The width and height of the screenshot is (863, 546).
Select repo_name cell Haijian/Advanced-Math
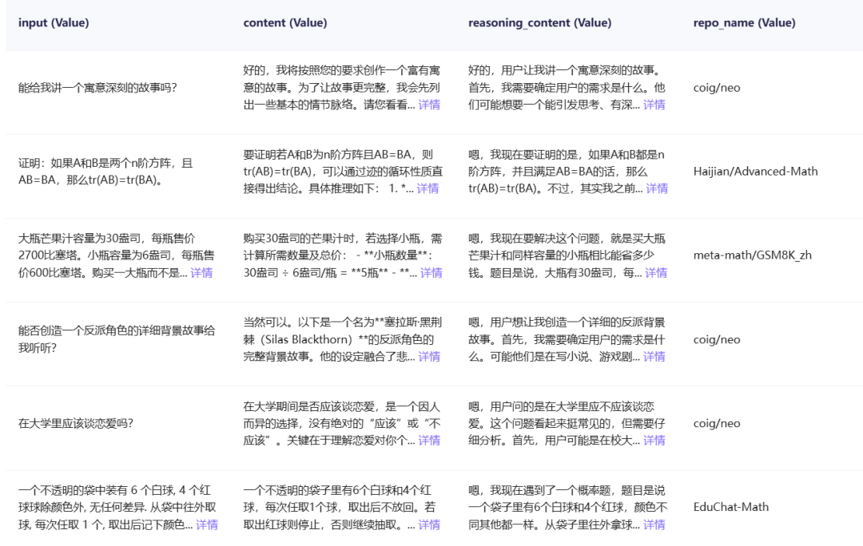pos(756,171)
